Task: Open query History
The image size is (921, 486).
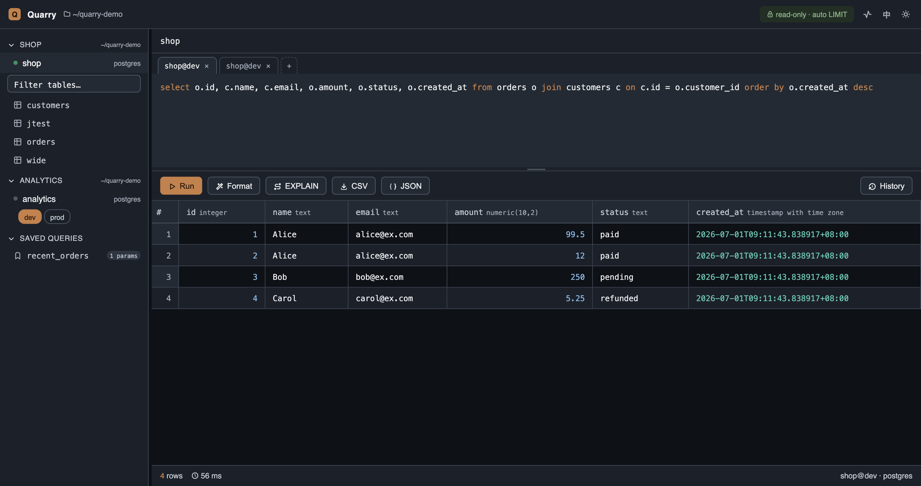Action: coord(886,186)
